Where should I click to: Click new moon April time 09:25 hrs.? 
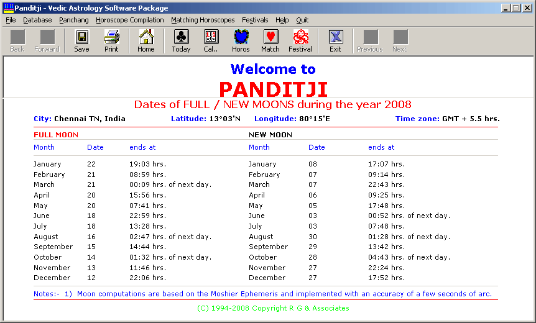[386, 195]
